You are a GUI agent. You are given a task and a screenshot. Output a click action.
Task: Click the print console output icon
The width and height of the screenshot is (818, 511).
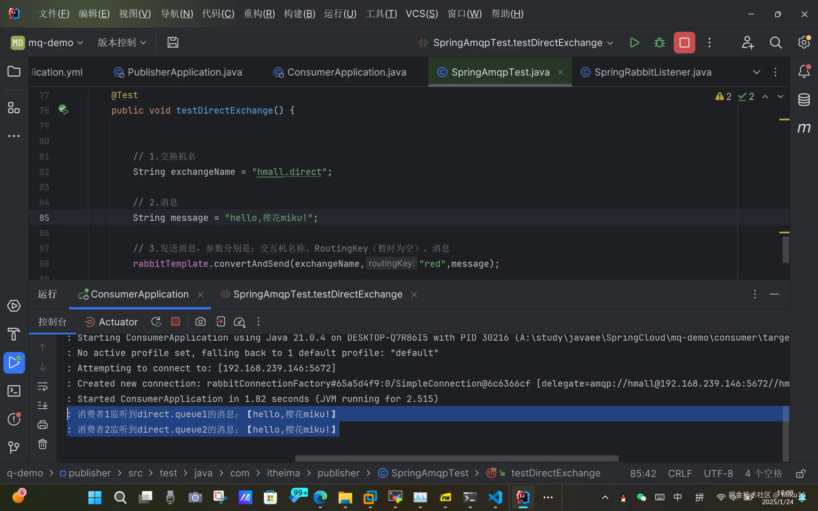click(x=43, y=425)
